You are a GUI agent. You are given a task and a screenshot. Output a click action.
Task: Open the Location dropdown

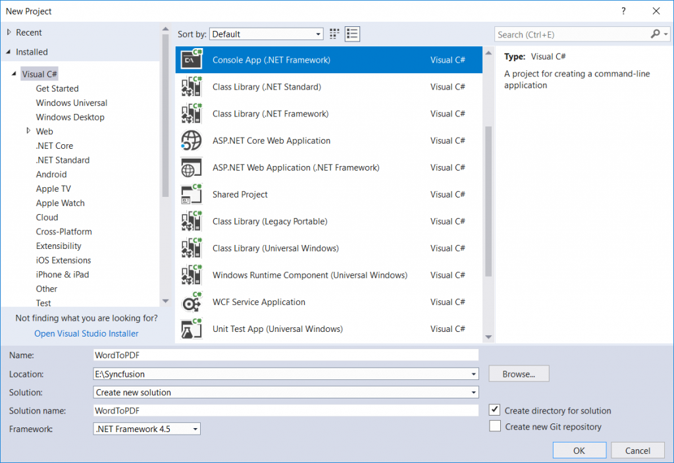pyautogui.click(x=473, y=373)
